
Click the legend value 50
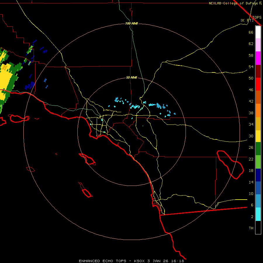tap(251, 78)
